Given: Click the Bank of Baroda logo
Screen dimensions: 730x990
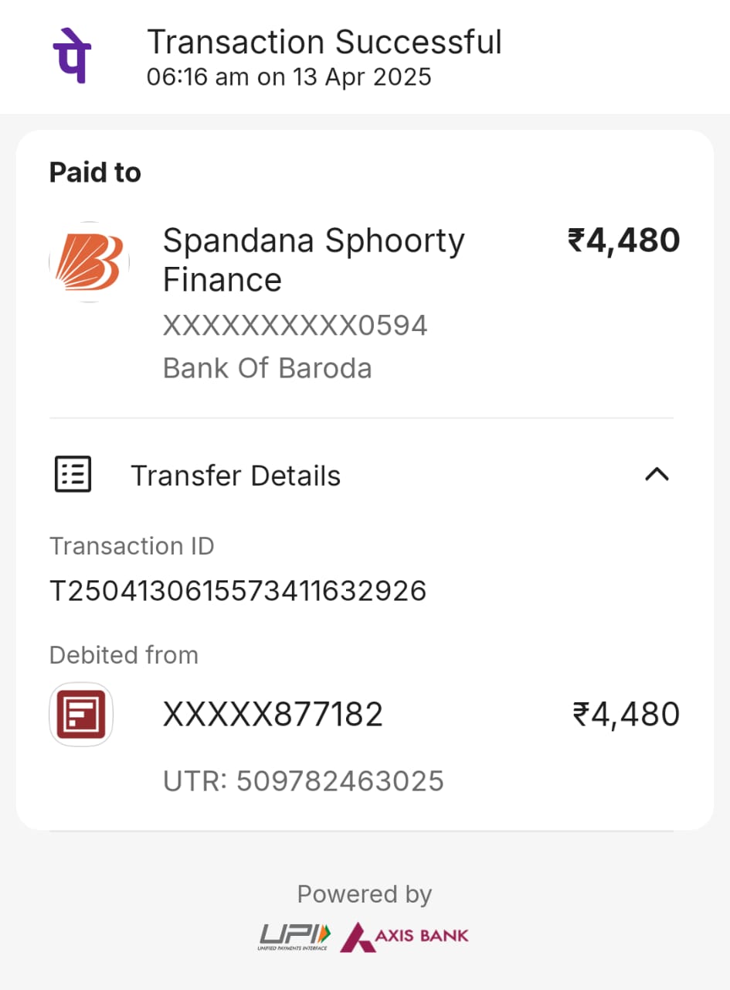Looking at the screenshot, I should [x=89, y=261].
